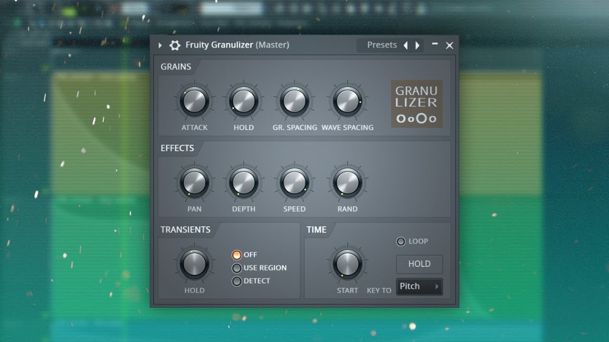Click the transients HOLD knob
This screenshot has height=342, width=609.
pyautogui.click(x=195, y=264)
